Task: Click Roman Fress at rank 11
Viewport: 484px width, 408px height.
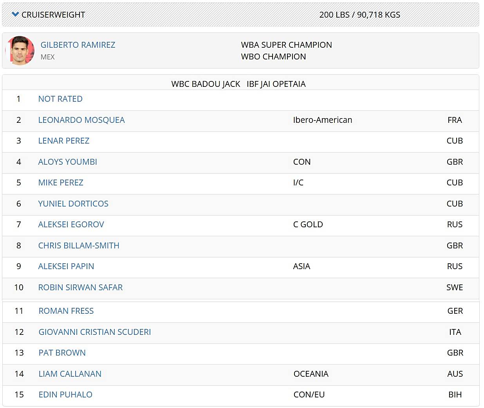Action: pos(66,311)
